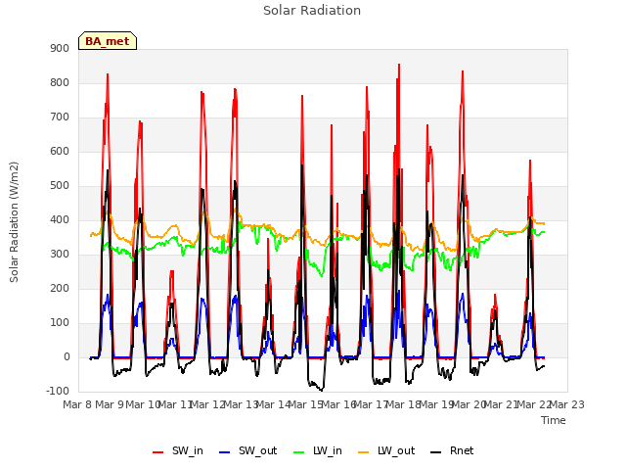Click the 300 y-axis tick label
The image size is (626, 470).
60,255
